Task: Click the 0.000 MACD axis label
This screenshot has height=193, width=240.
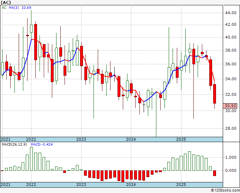Action: click(x=231, y=170)
